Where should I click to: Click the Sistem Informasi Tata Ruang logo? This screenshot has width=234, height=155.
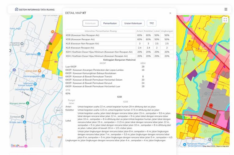[17, 9]
